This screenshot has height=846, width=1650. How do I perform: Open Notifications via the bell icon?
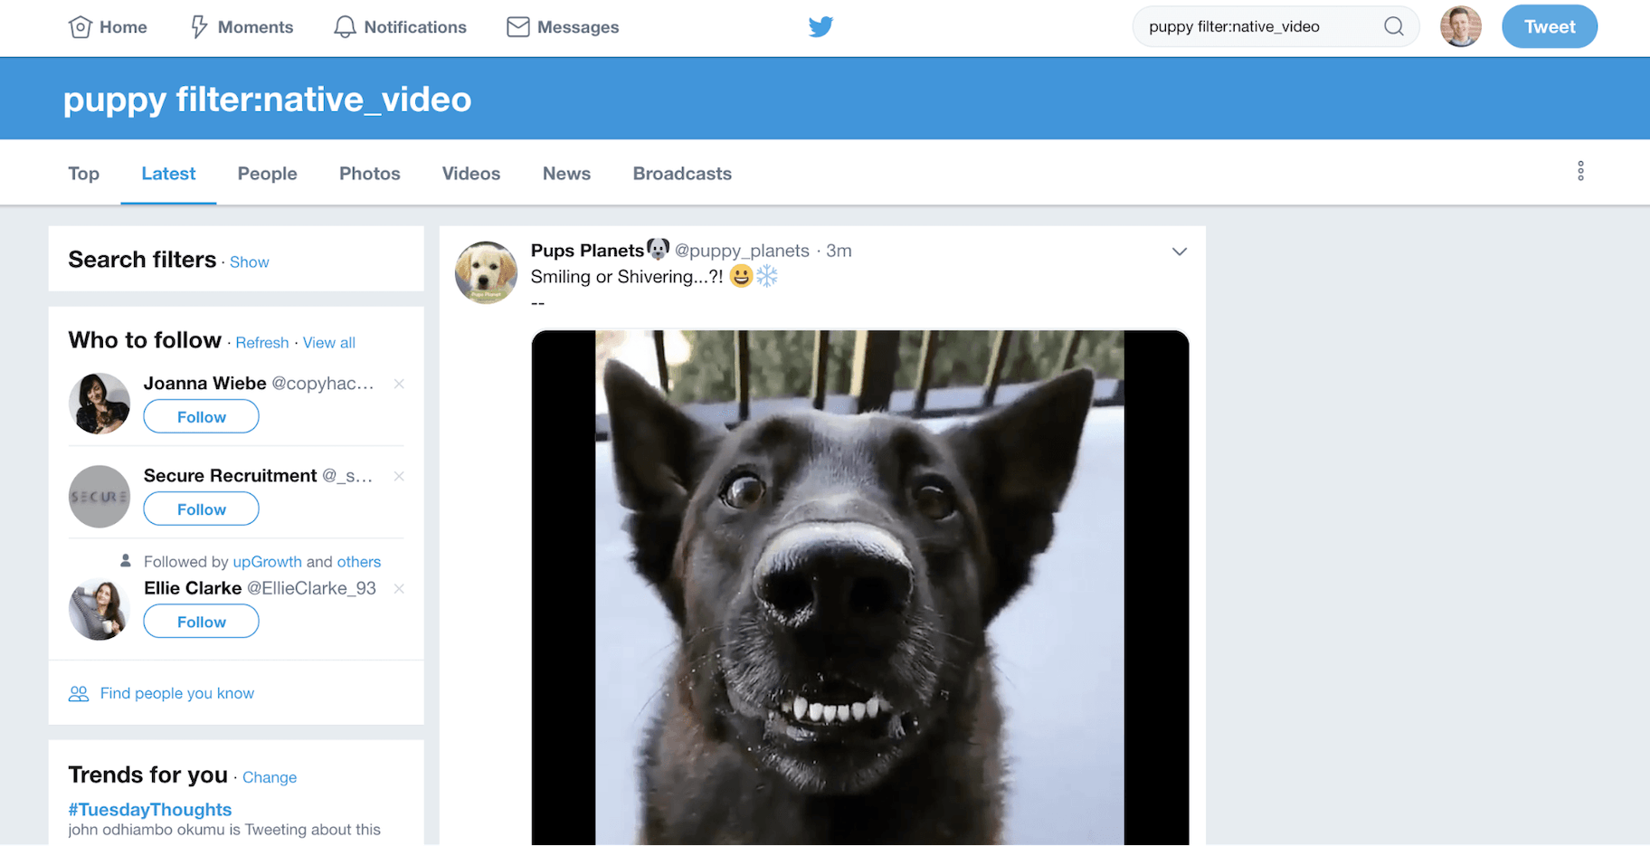345,27
